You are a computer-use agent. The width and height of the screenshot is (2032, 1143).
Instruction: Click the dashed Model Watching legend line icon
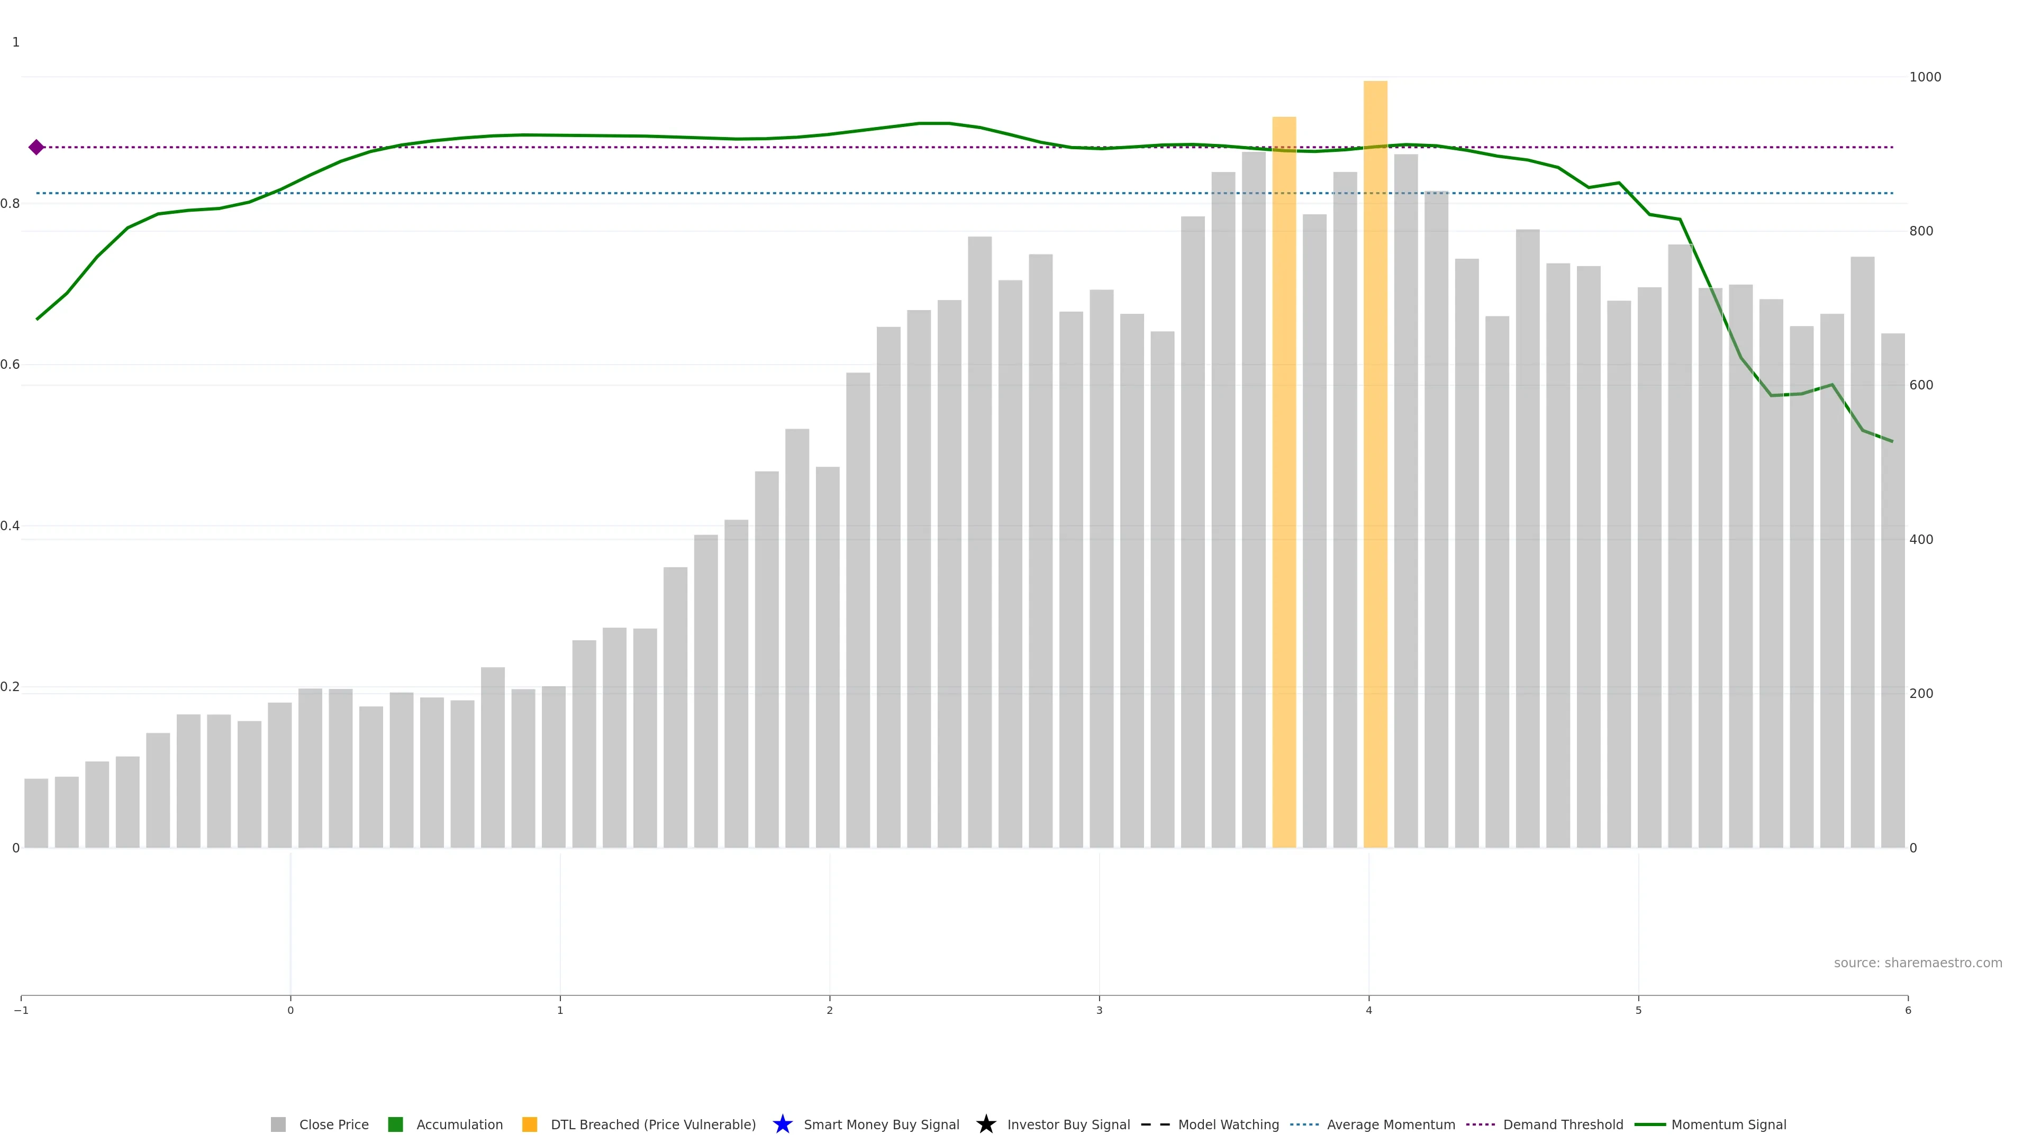(x=1155, y=1124)
